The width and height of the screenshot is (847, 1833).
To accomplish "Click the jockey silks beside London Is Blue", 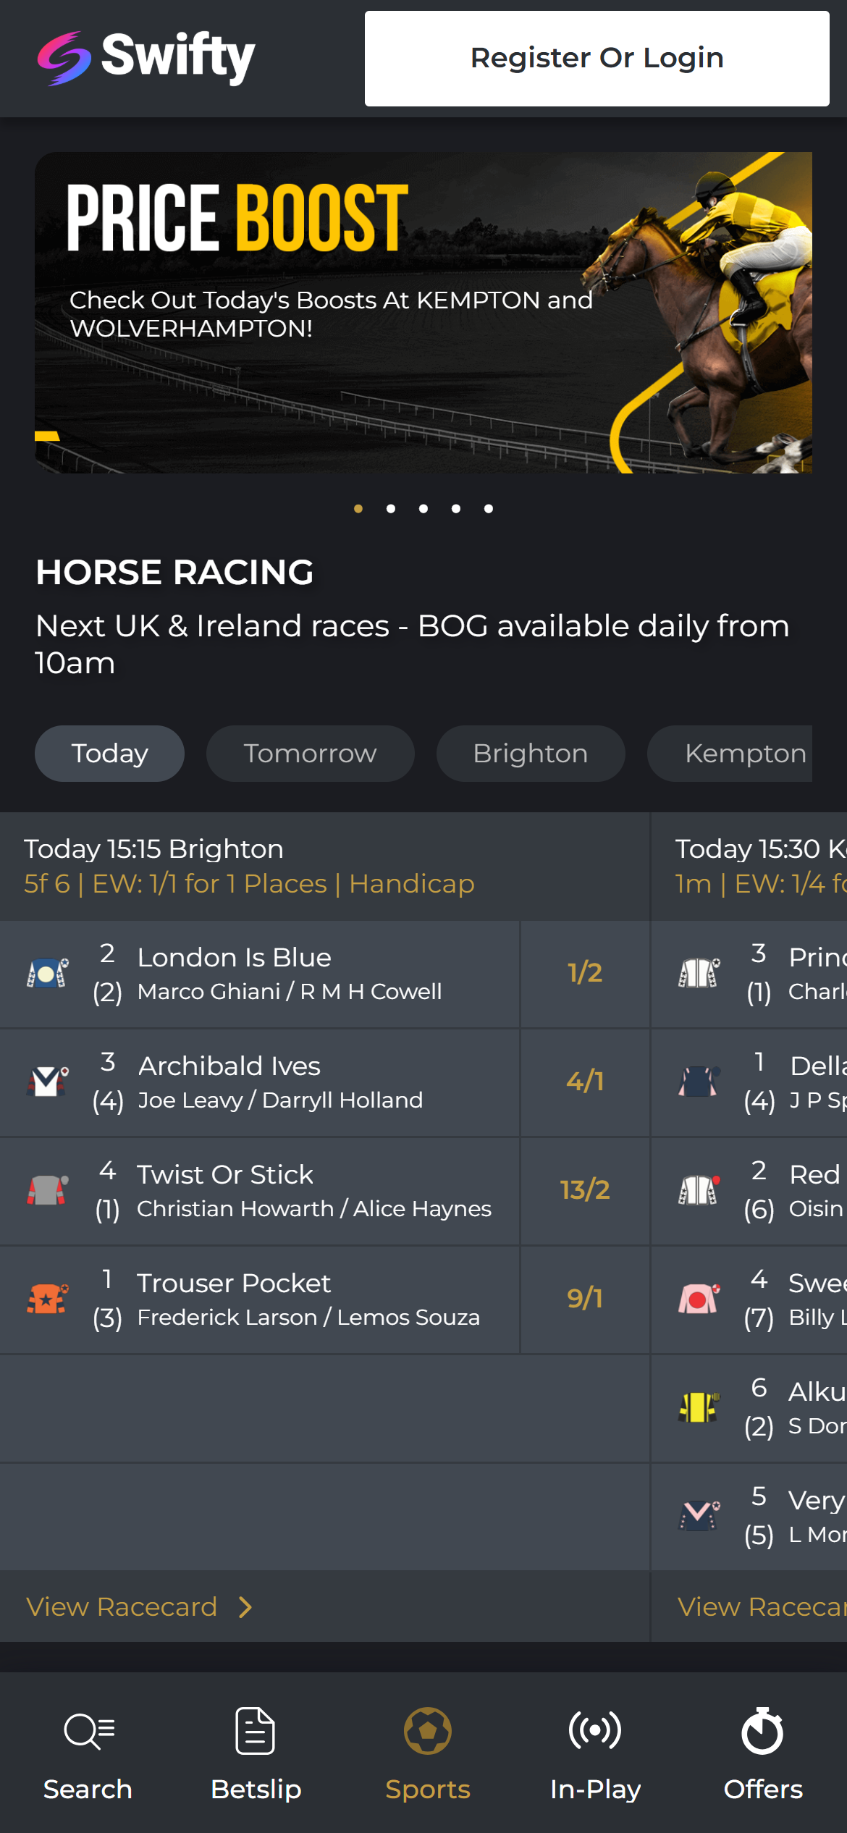I will [46, 974].
